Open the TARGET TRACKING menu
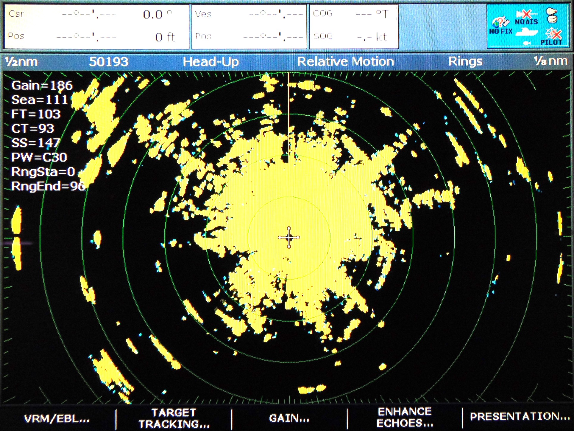Viewport: 574px width, 431px height. click(174, 418)
